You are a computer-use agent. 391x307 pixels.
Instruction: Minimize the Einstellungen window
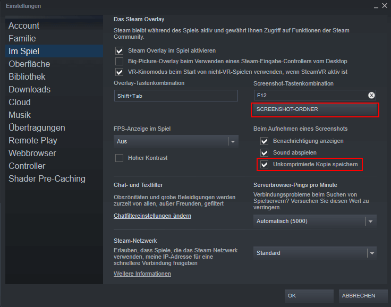tap(376, 7)
